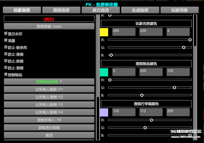
Task: Disable the 准星 checkbox
Action: point(6,40)
